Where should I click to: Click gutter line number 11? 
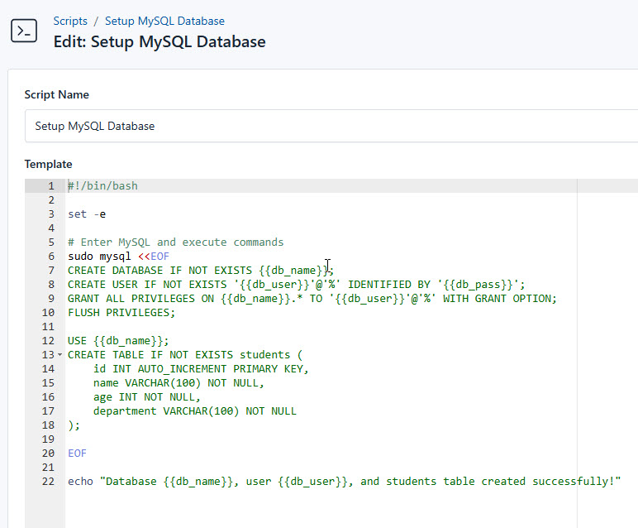48,327
